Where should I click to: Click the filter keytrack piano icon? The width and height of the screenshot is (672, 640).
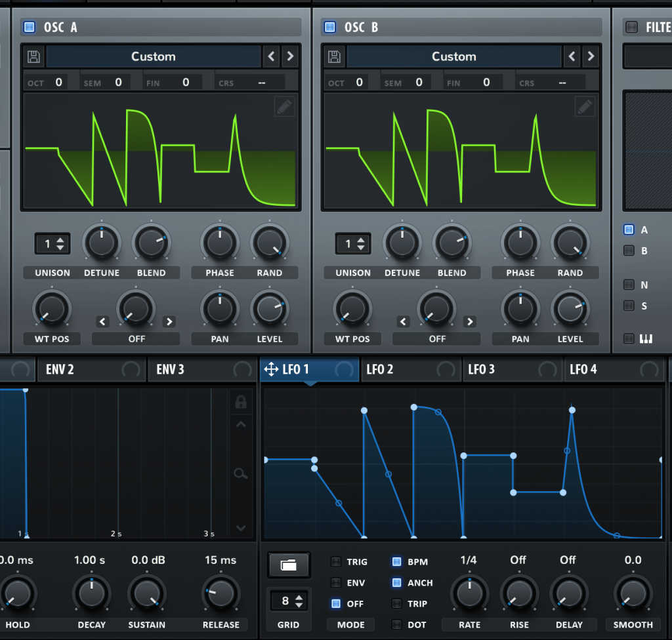(646, 338)
